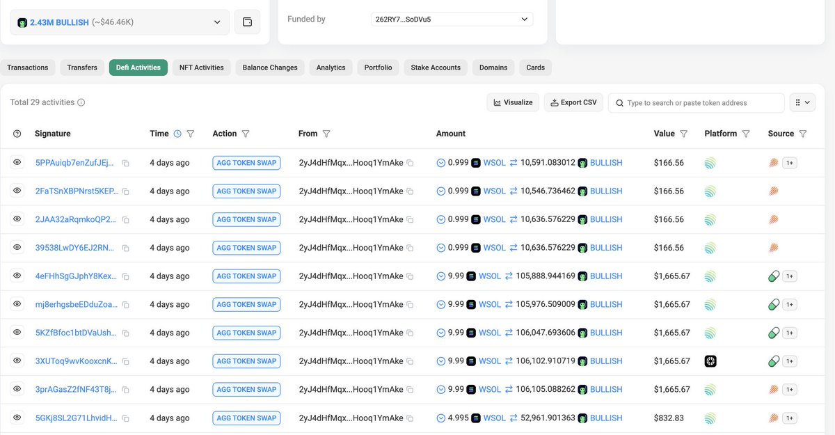Click the Export CSV button

(x=573, y=103)
